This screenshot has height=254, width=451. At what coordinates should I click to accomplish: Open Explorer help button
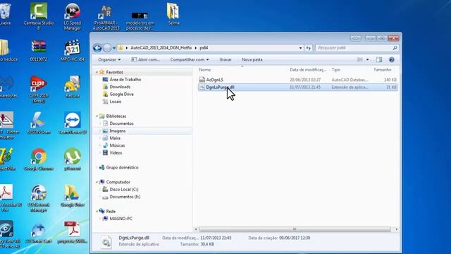pos(392,59)
